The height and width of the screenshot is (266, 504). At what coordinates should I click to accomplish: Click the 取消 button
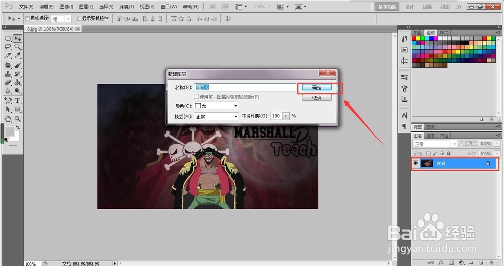pos(317,97)
